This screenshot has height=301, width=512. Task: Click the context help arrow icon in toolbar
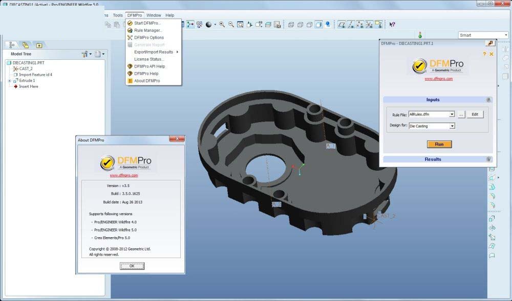392,24
